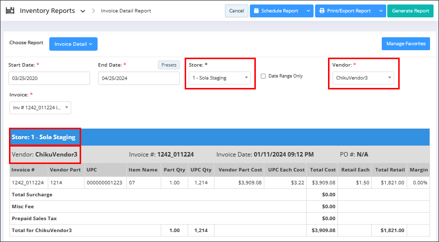The image size is (439, 242).
Task: Click the Invoice Detail Report breadcrumb
Action: [x=126, y=11]
